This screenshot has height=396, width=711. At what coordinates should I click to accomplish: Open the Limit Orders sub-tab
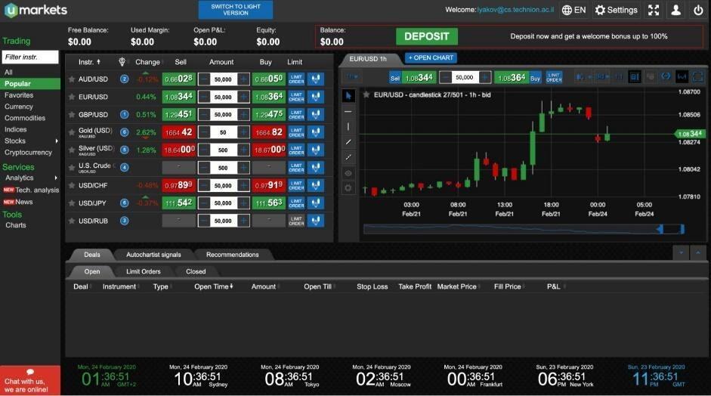(x=144, y=271)
